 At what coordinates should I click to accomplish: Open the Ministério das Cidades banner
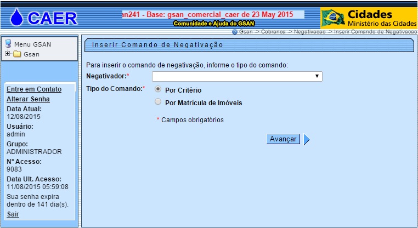tap(369, 18)
